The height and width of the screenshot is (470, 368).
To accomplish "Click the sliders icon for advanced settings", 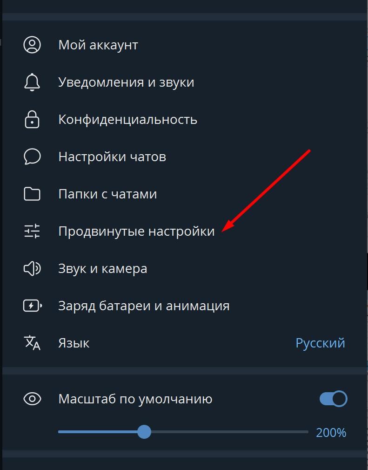I will click(x=32, y=231).
